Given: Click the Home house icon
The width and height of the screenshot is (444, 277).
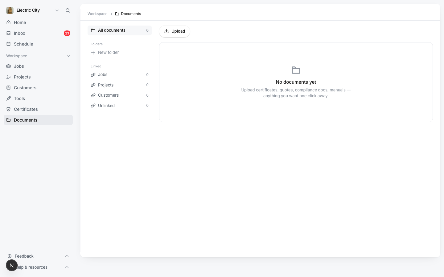Looking at the screenshot, I should tap(9, 22).
